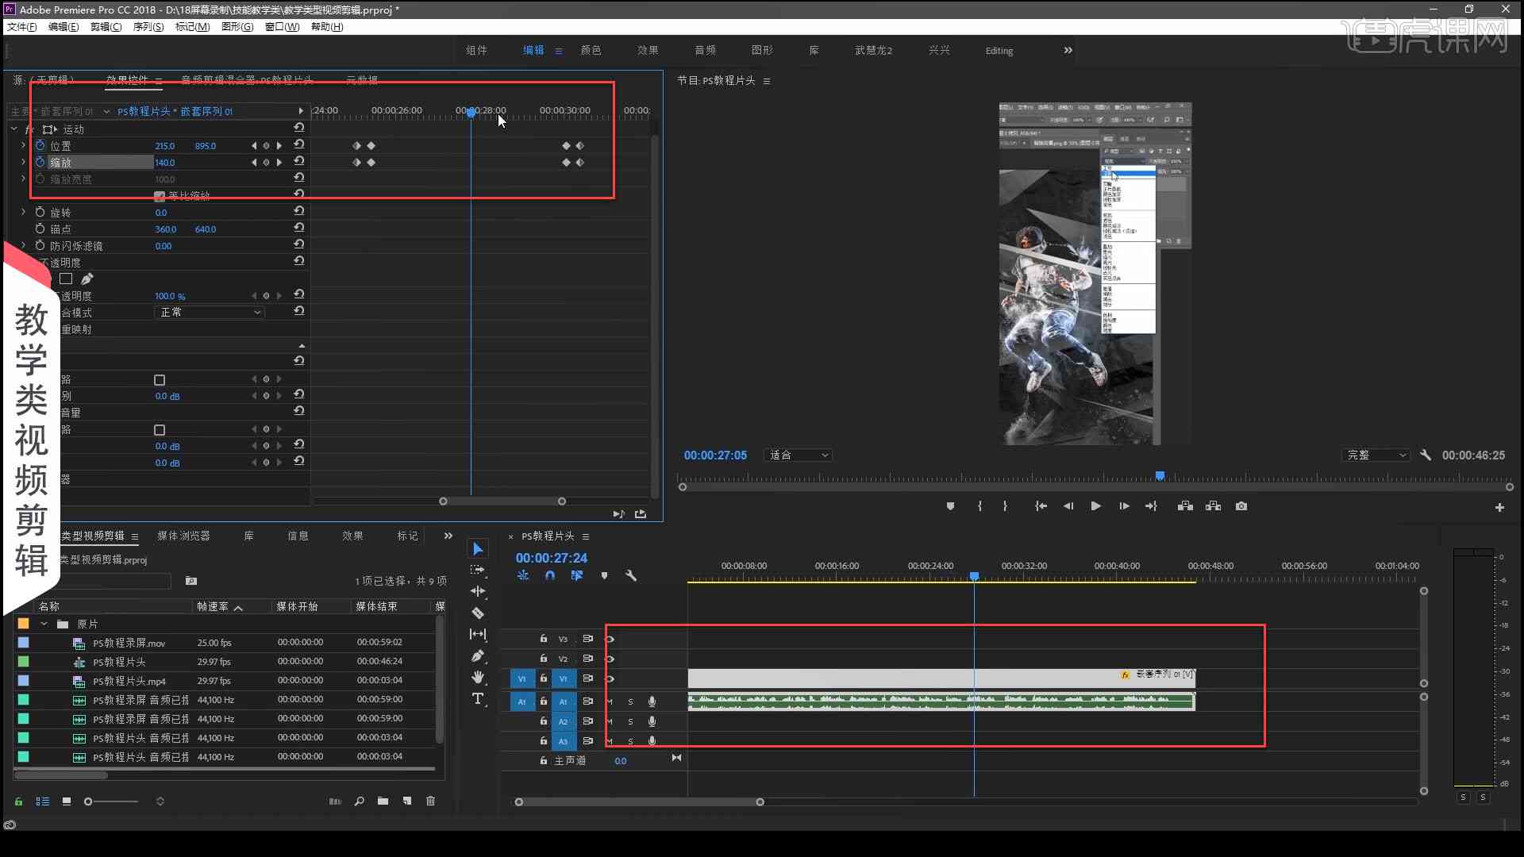Screen dimensions: 1524x857
Task: Open Find magnifier in project panel
Action: [360, 801]
